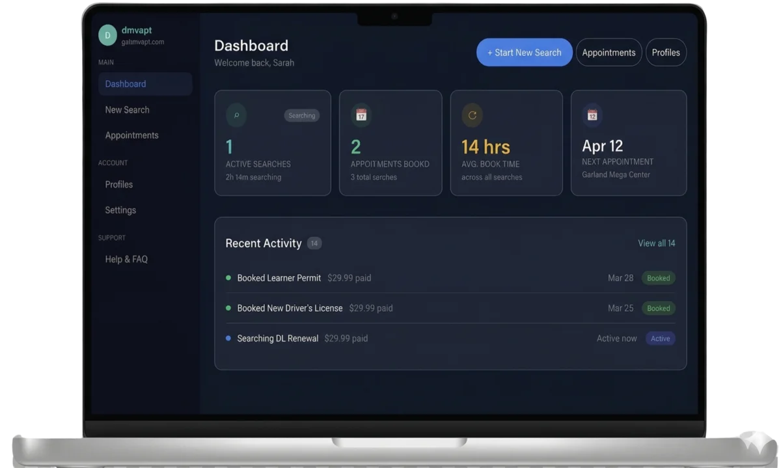Click the calendar icon above Apr 12
This screenshot has height=468, width=781.
594,115
